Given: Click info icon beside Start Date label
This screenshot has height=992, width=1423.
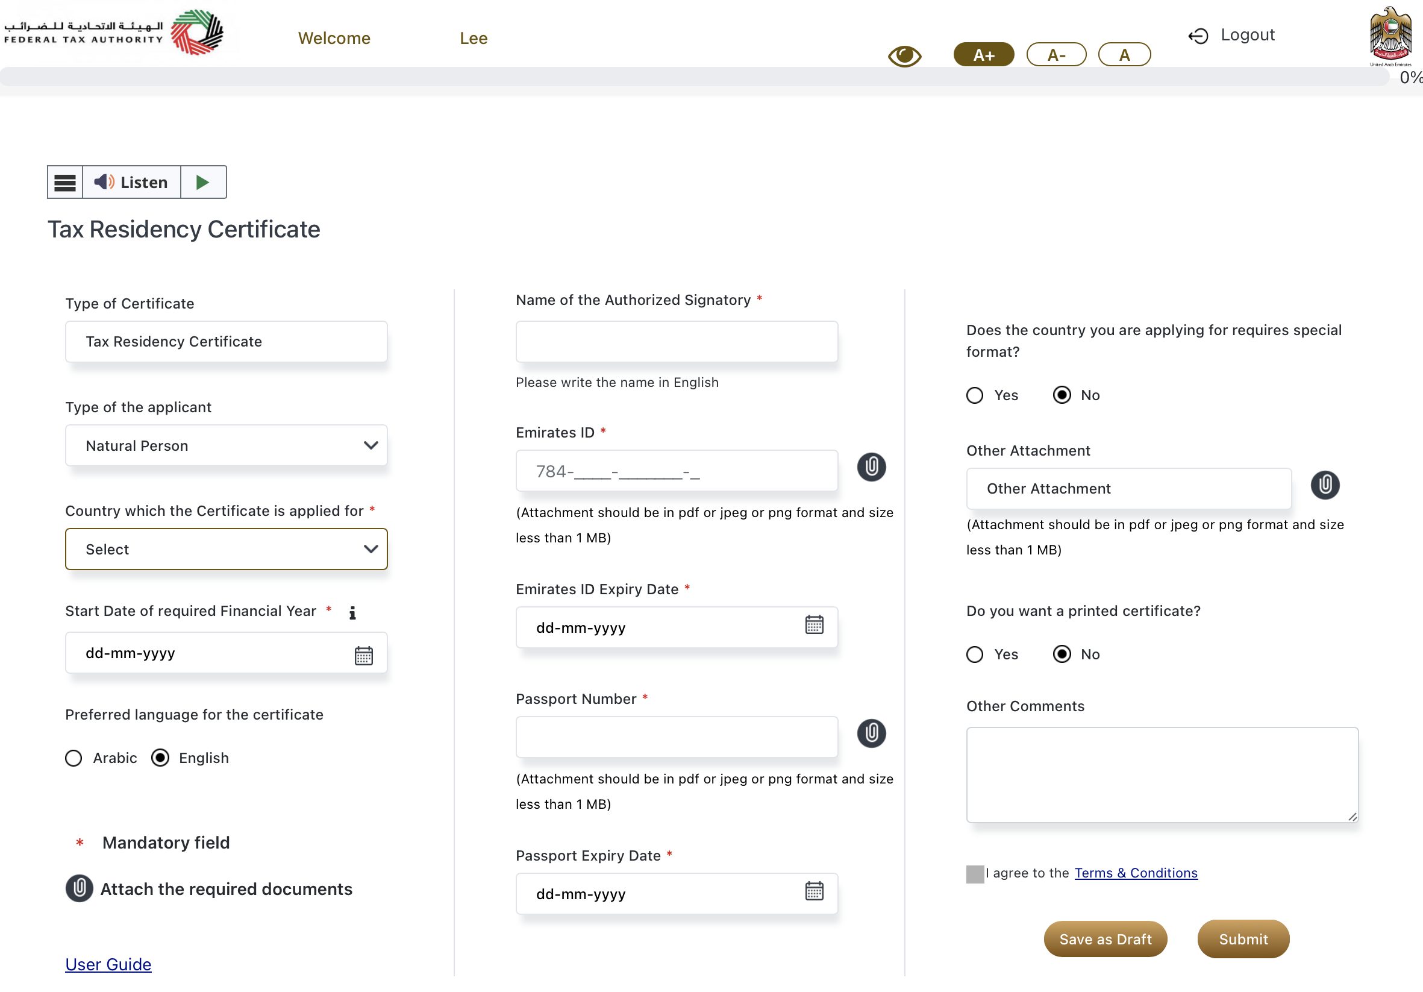Looking at the screenshot, I should click(x=352, y=612).
